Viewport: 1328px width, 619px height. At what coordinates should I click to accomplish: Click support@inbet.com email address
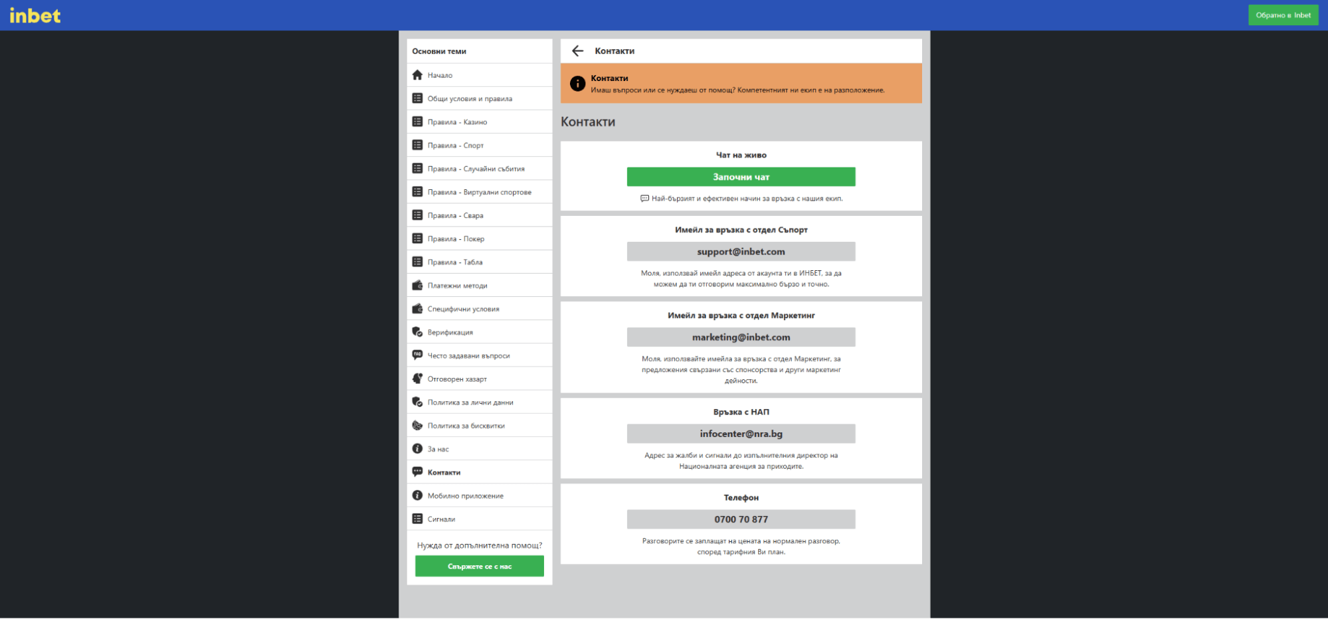coord(741,252)
